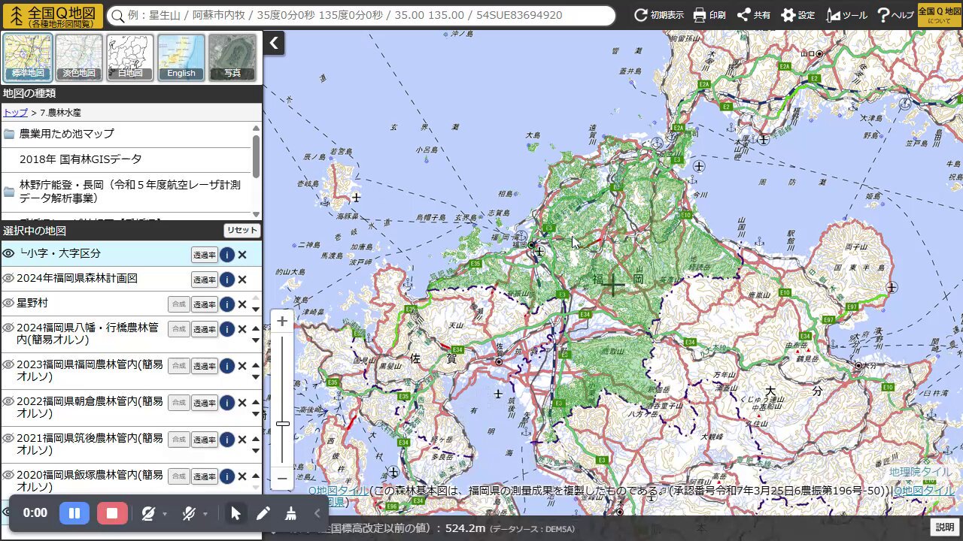The width and height of the screenshot is (963, 541).
Task: Toggle the recorder camera-off icon
Action: 148,513
